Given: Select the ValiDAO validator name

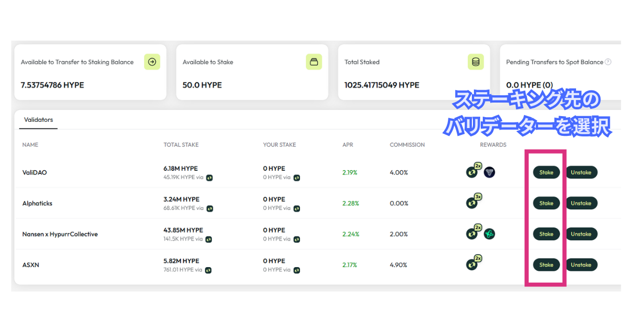Looking at the screenshot, I should click(34, 172).
